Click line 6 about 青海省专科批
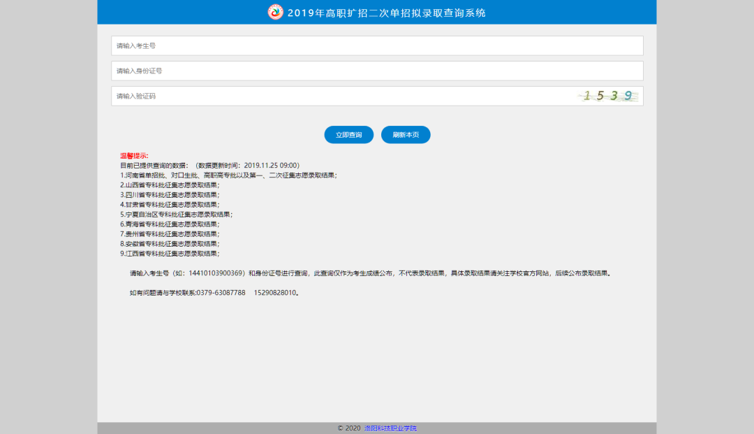754x434 pixels. (x=170, y=224)
